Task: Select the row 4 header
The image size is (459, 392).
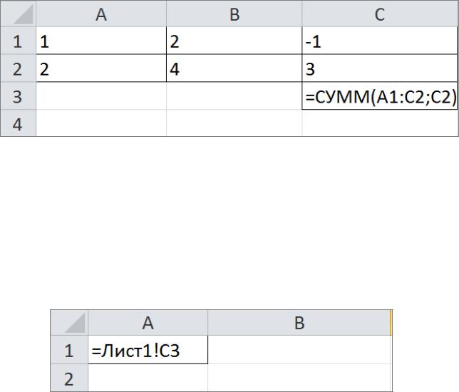Action: (18, 123)
